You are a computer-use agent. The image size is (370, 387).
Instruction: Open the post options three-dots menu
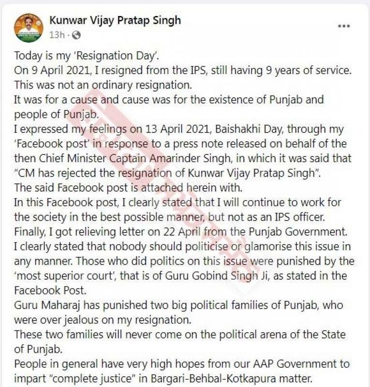[x=344, y=27]
